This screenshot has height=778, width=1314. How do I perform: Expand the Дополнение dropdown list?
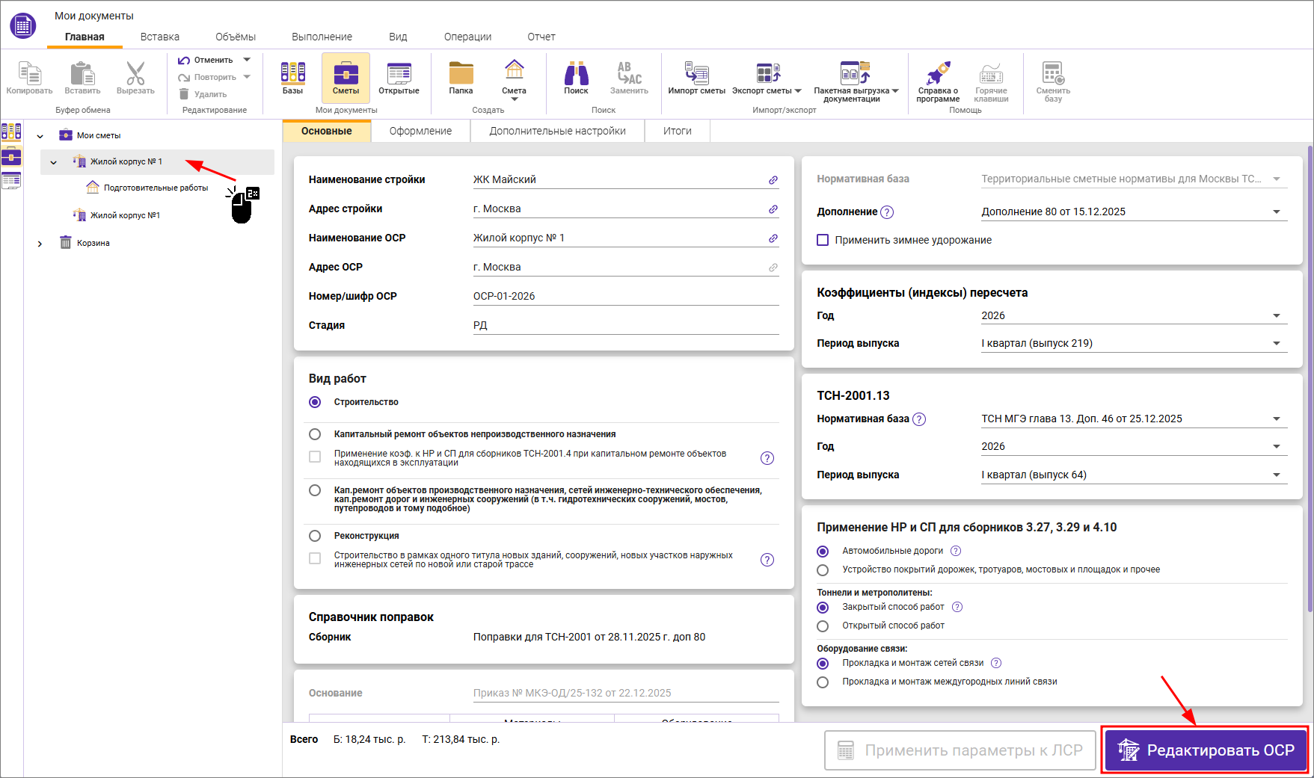pos(1277,212)
